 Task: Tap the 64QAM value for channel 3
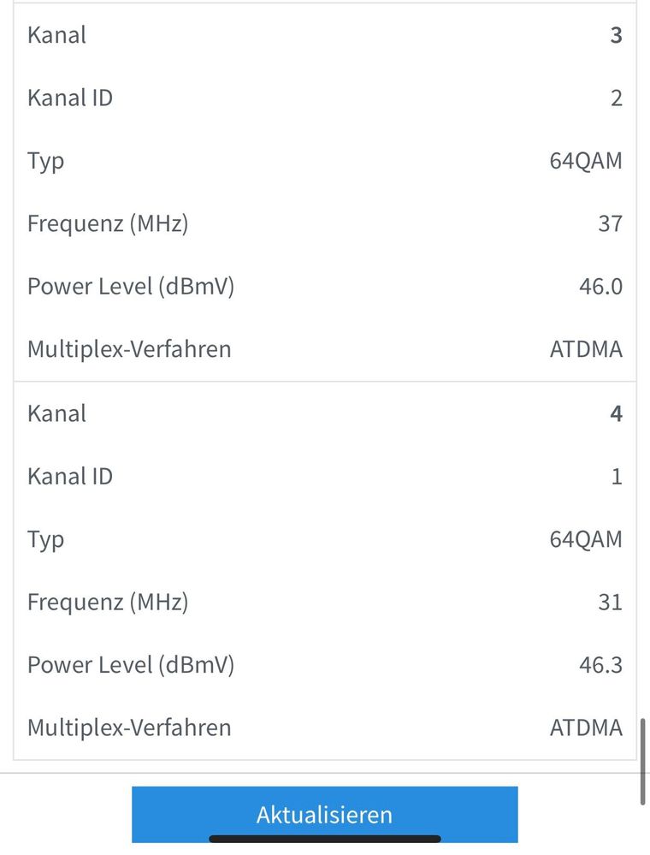point(586,161)
